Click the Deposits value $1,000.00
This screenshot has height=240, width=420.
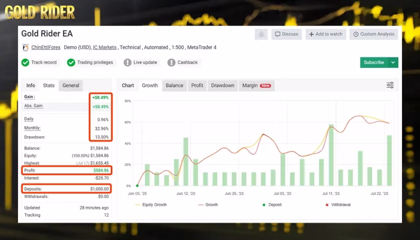(x=100, y=189)
